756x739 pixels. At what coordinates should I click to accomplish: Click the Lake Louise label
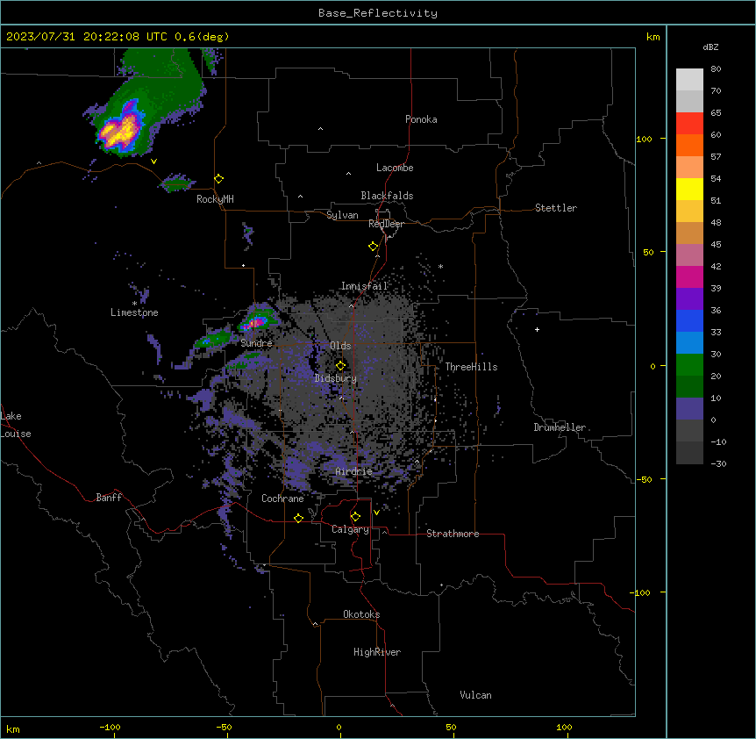click(x=16, y=425)
